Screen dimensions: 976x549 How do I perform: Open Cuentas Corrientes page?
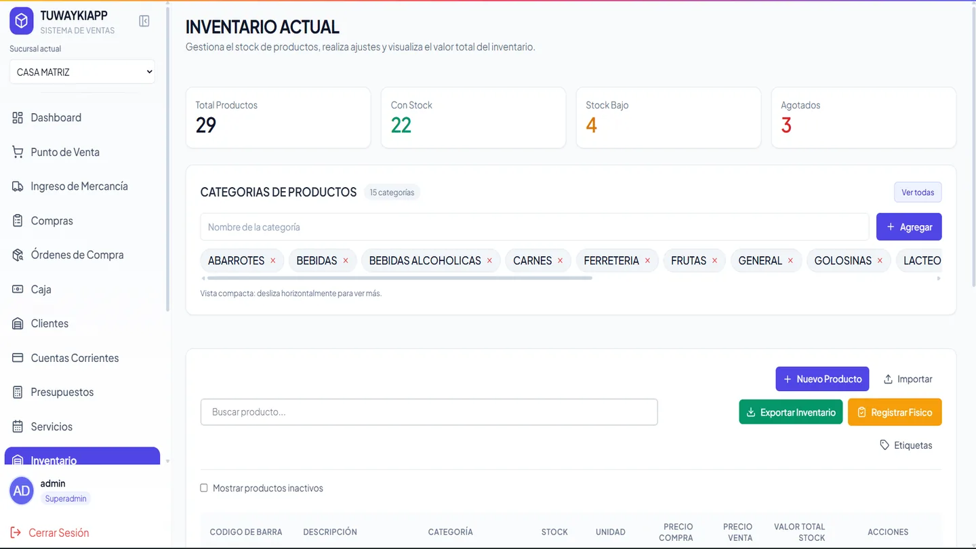click(82, 358)
